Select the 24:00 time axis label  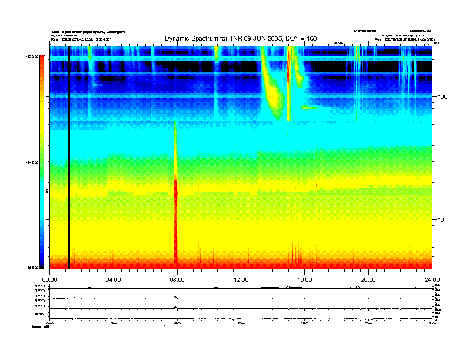[x=432, y=280]
